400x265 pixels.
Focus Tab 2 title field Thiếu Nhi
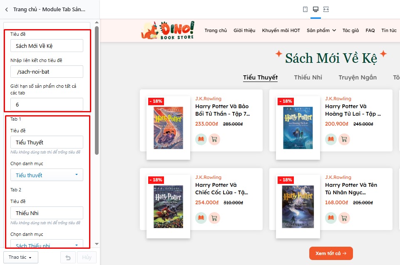tap(47, 213)
